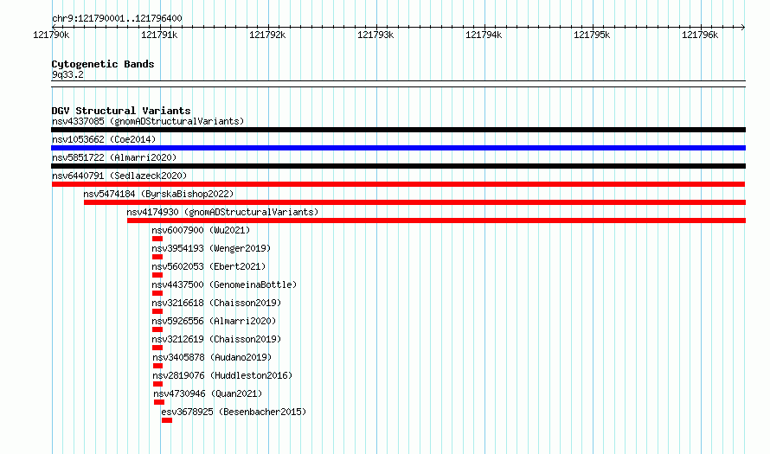Screen dimensions: 770x454
Task: Click the small red Wu2021 feature
Action: click(x=157, y=239)
